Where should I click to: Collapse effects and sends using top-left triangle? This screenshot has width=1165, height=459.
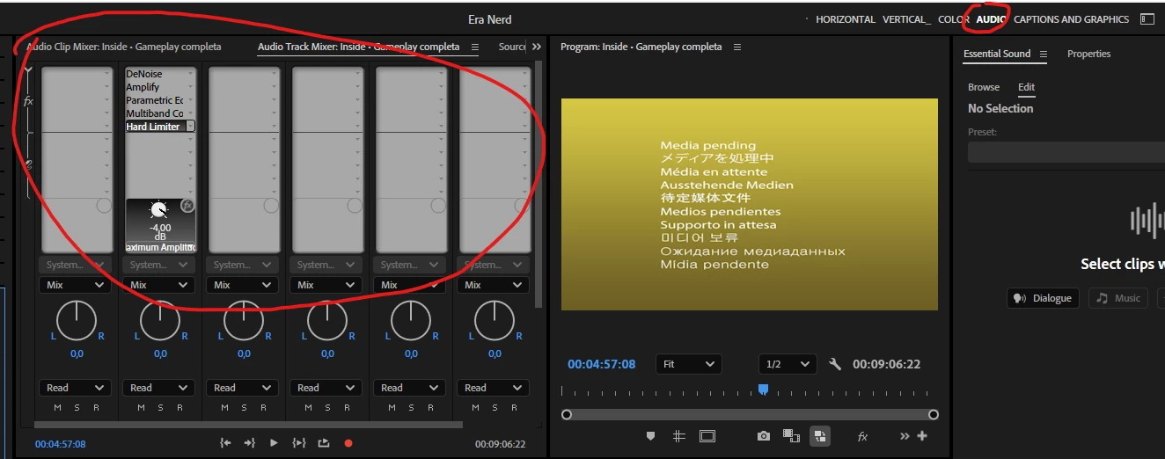(x=28, y=69)
